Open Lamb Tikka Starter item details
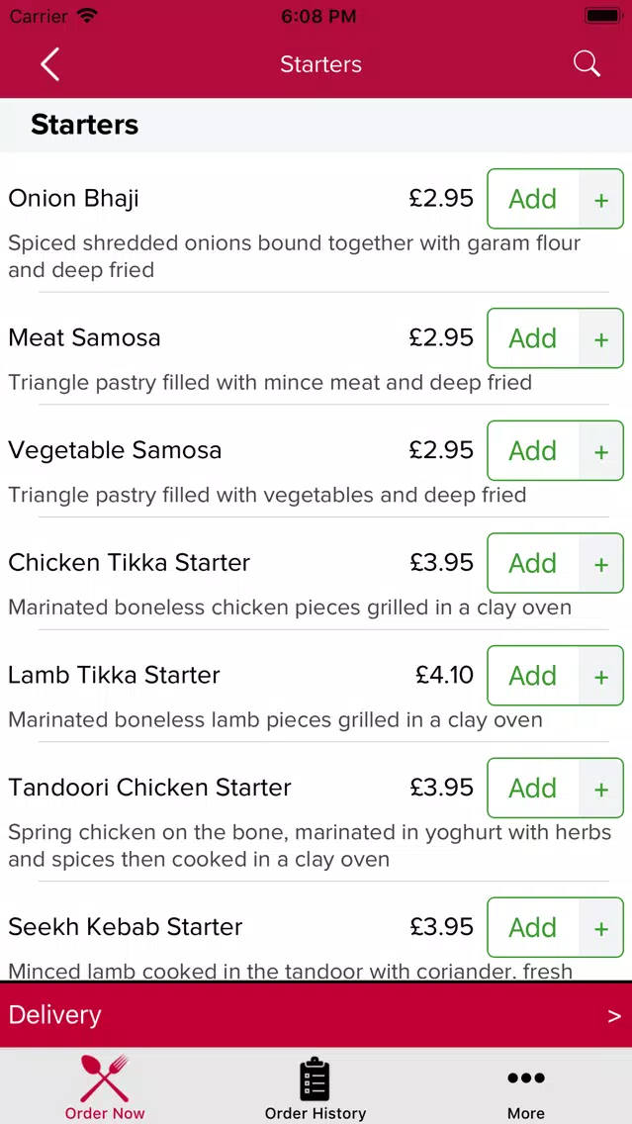This screenshot has width=632, height=1124. [114, 675]
